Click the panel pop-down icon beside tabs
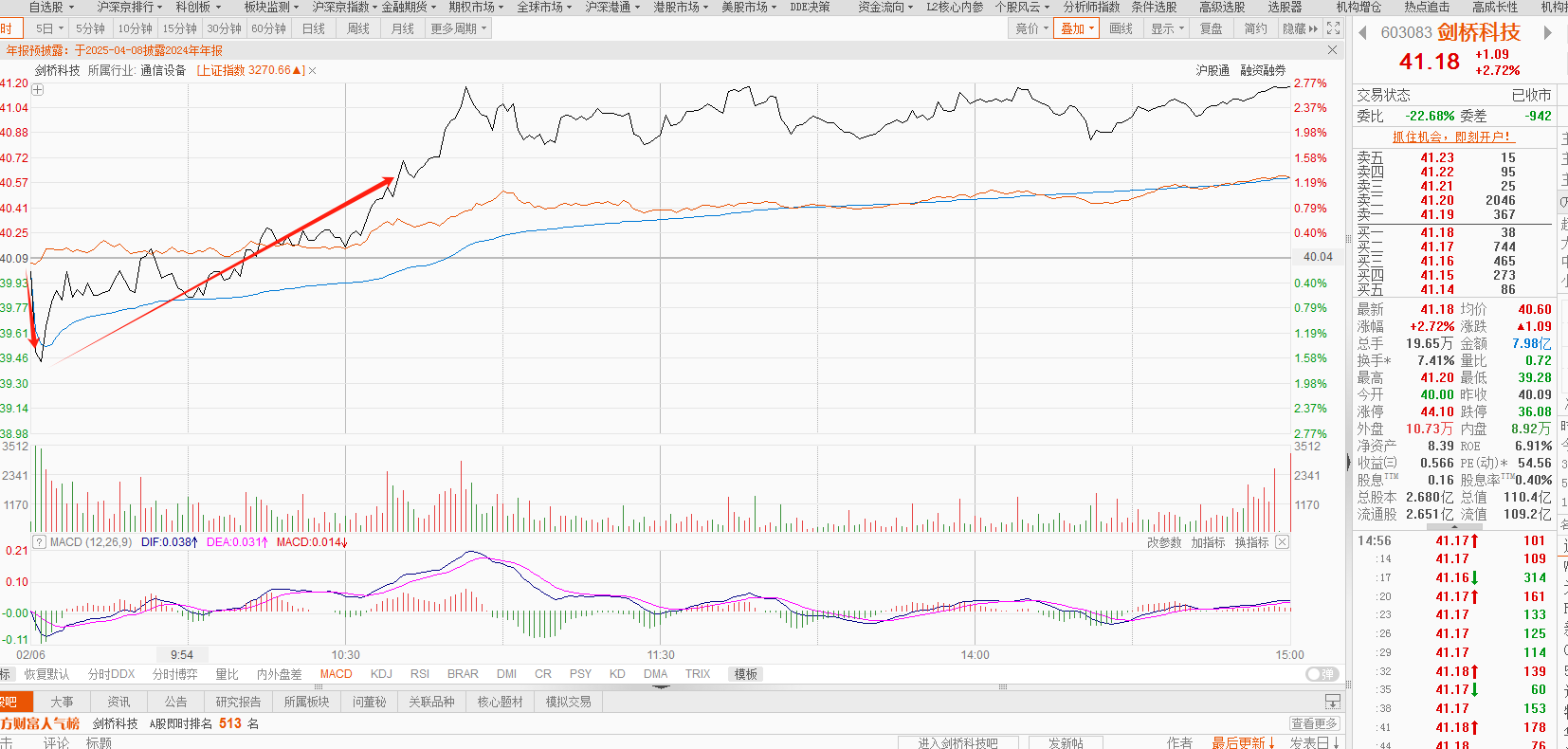 coord(1332,702)
